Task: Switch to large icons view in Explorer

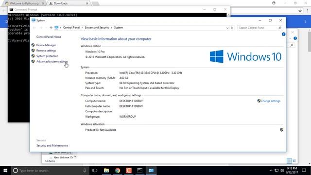Action: tap(294, 161)
